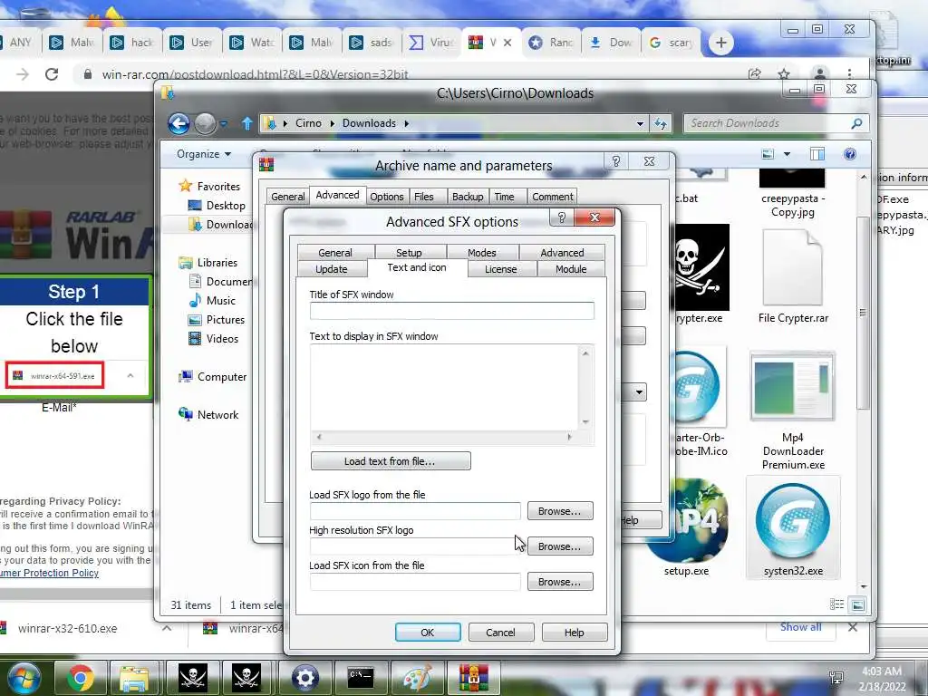Click the Chrome reload page button
928x696 pixels.
tap(52, 74)
